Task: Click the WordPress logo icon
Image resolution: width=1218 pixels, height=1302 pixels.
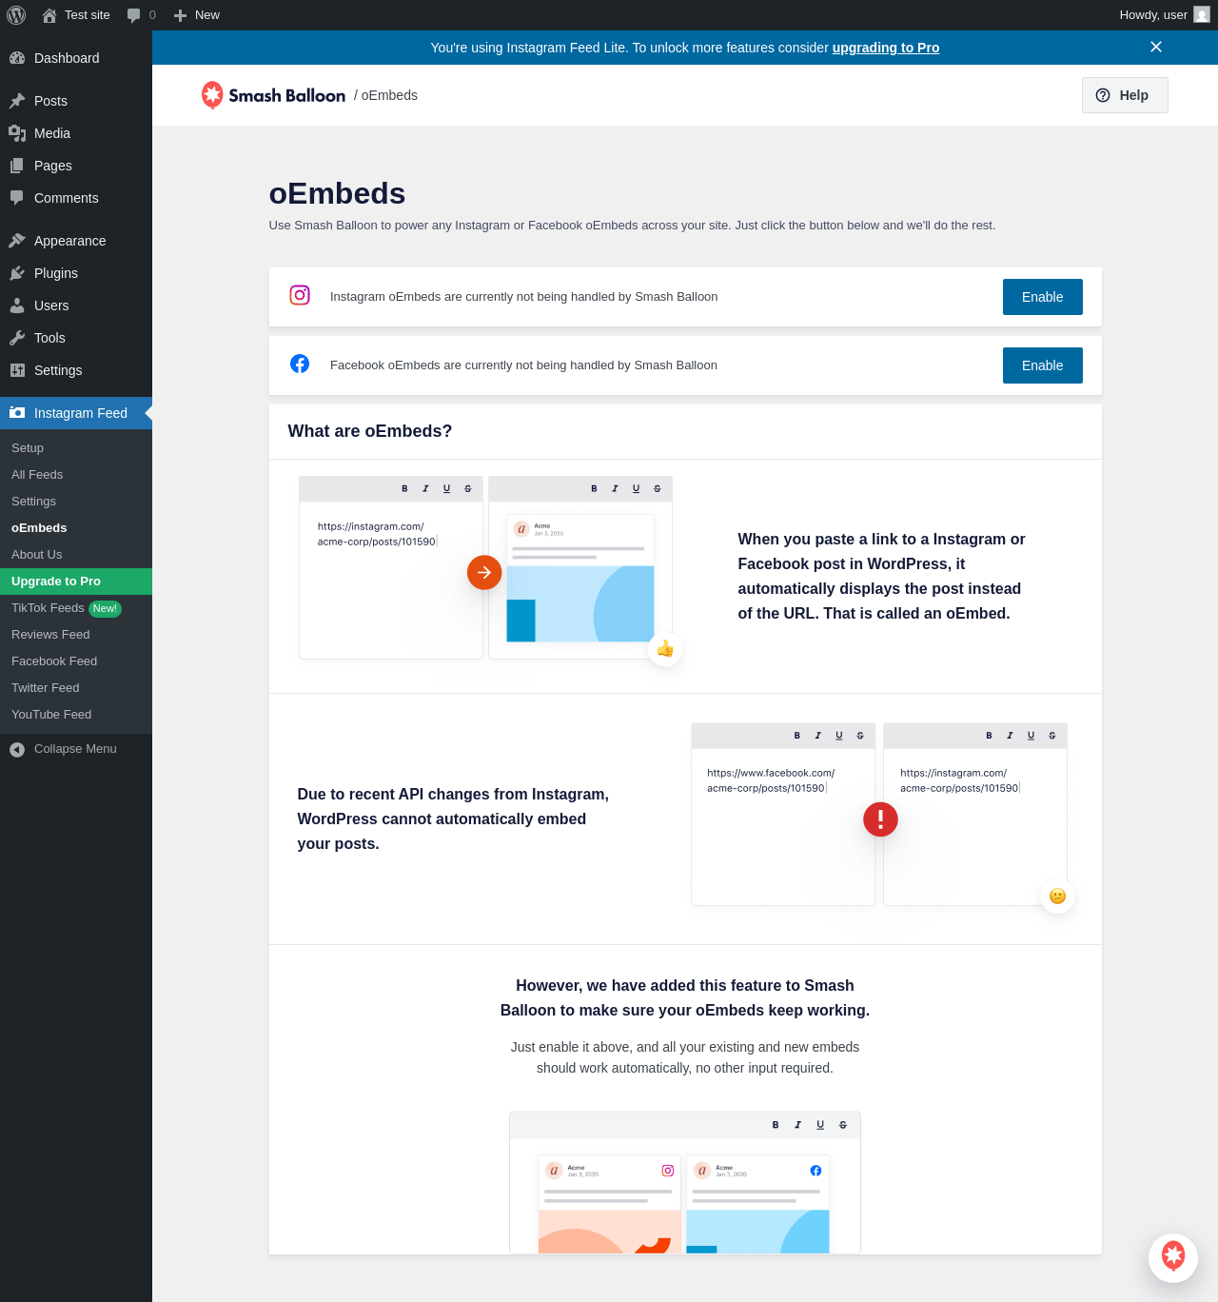Action: click(16, 15)
